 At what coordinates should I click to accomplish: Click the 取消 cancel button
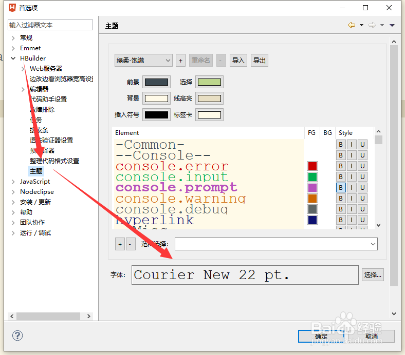point(372,337)
